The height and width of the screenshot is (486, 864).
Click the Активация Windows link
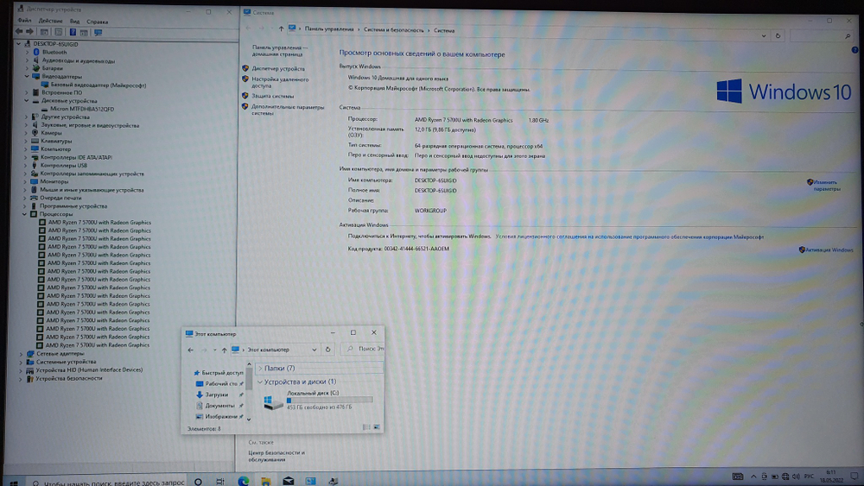pyautogui.click(x=829, y=249)
